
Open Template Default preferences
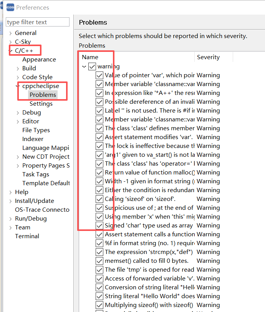(x=46, y=183)
